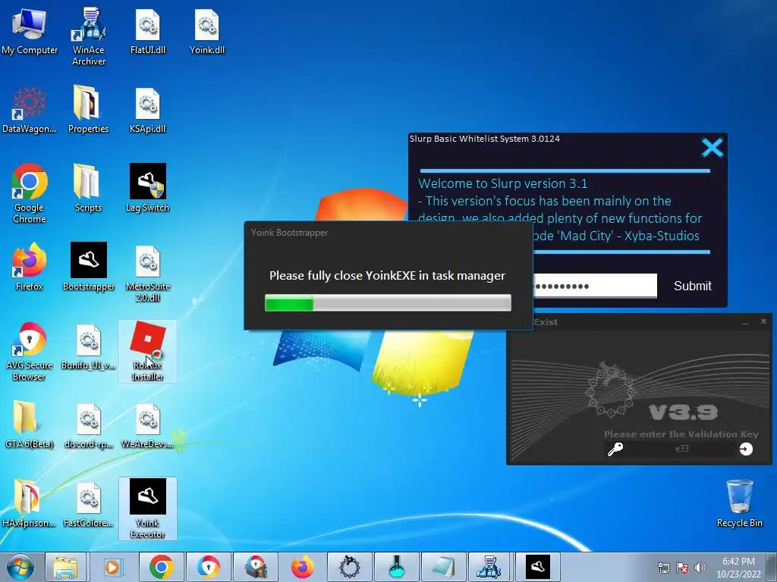This screenshot has width=777, height=582.
Task: Switch to the flask app in taskbar
Action: (x=396, y=567)
